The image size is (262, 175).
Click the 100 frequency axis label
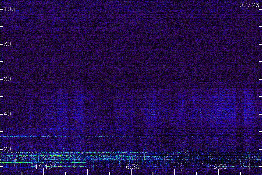[x=9, y=9]
